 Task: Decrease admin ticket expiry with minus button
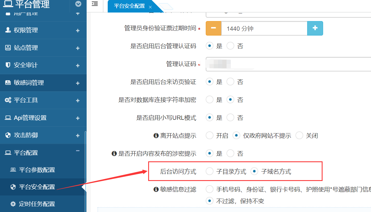[x=213, y=28]
